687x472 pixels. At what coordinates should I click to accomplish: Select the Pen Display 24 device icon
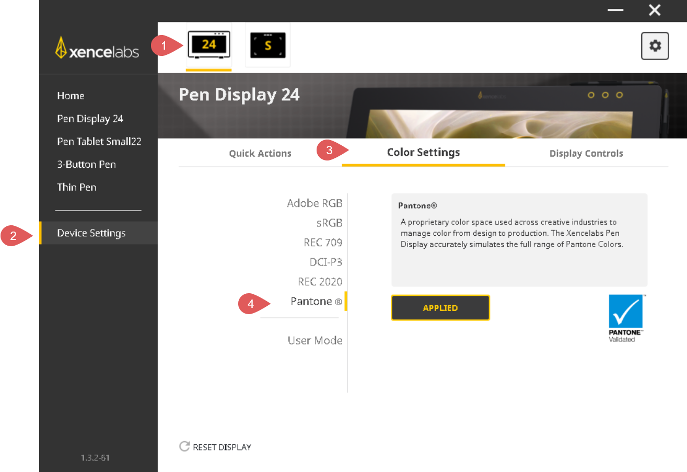[x=209, y=45]
